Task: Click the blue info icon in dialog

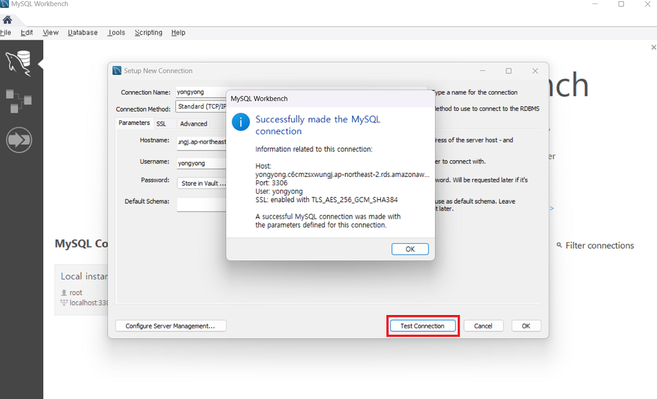Action: 241,122
